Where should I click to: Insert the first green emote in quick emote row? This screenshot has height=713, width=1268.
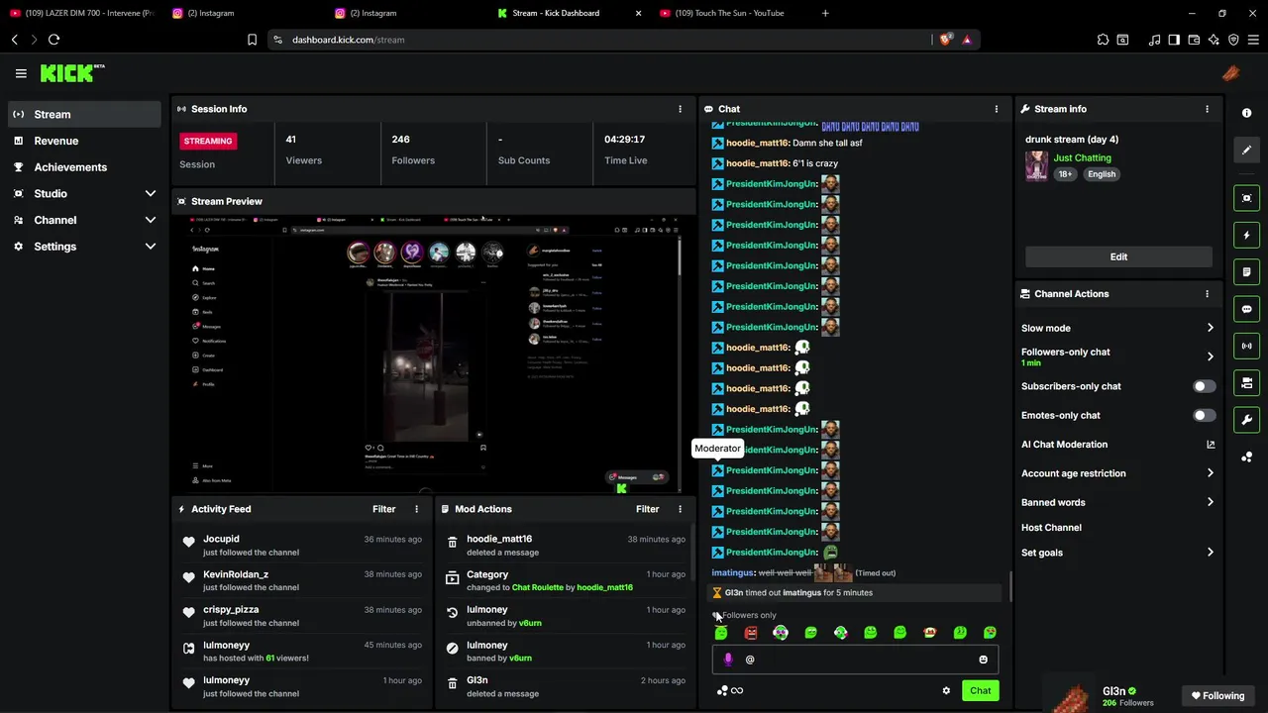click(721, 633)
